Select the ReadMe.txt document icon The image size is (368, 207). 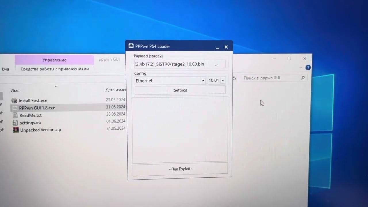[x=15, y=115]
